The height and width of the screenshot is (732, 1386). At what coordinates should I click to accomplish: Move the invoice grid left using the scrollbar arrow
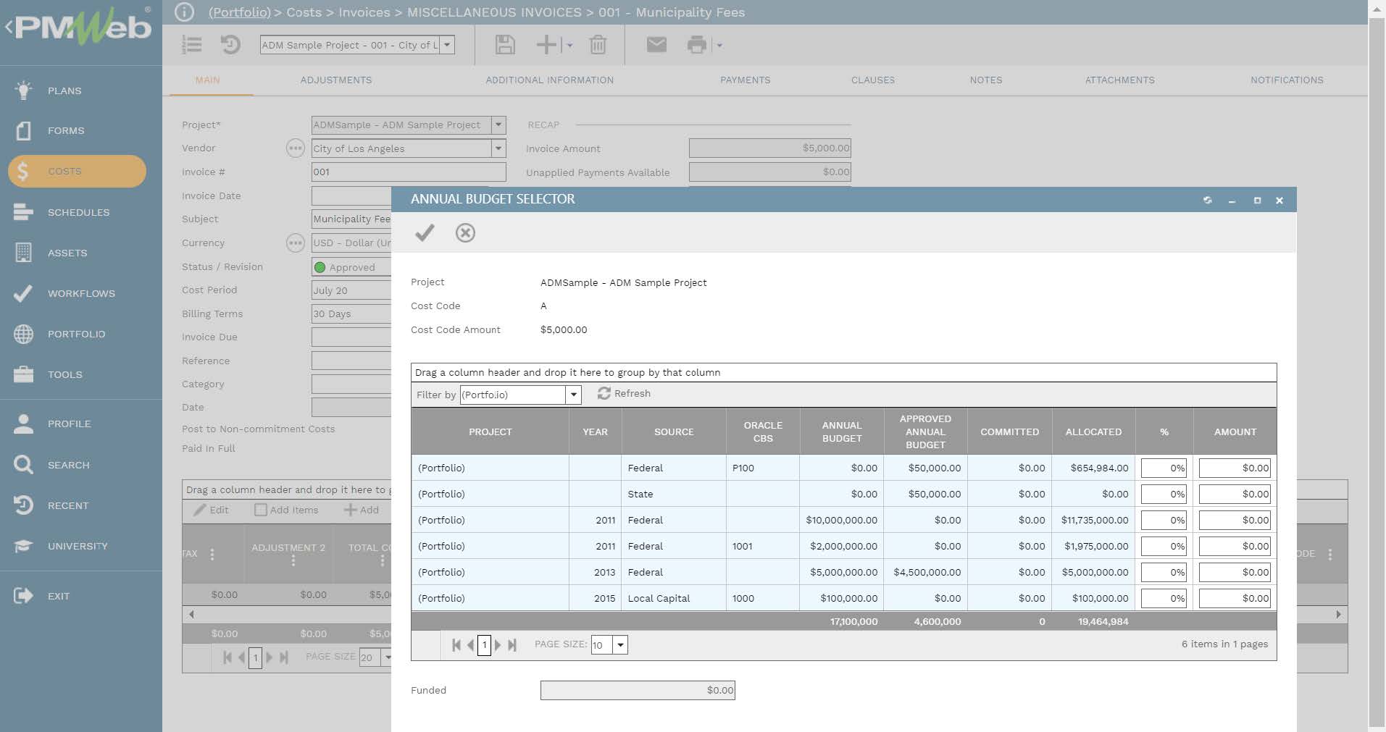click(x=191, y=614)
